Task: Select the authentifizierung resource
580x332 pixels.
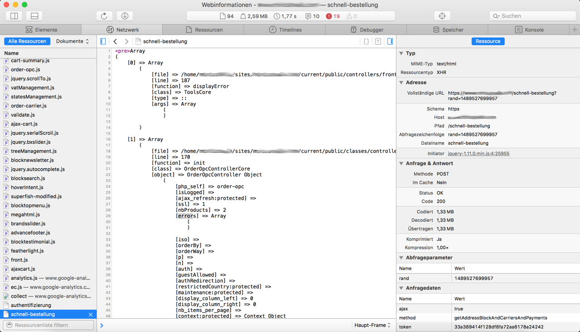Action: (x=48, y=305)
